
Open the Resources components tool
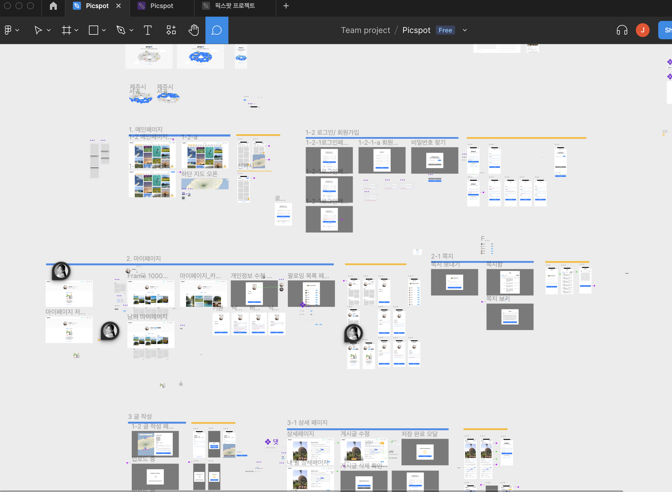click(171, 30)
